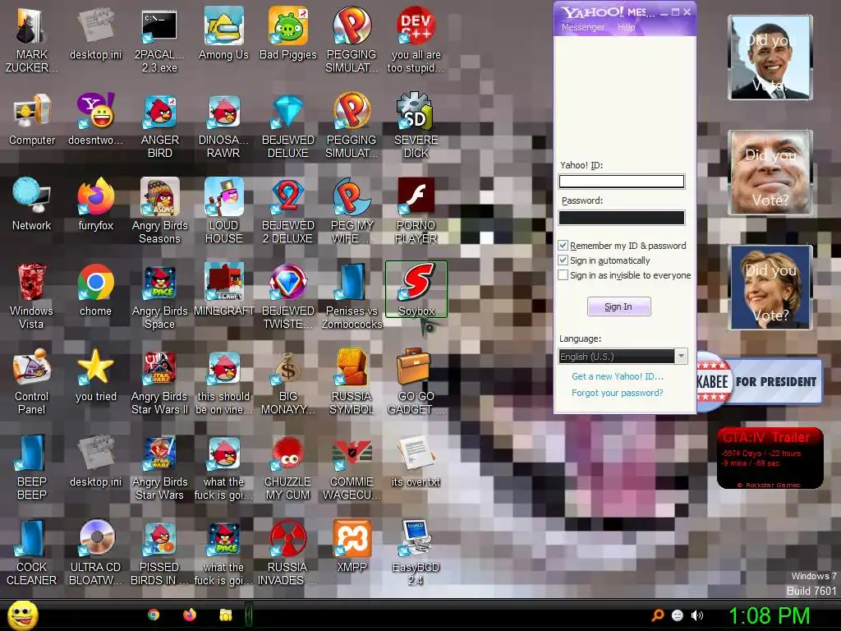The image size is (841, 631).
Task: Open the Windows Vista recycle bin icon
Action: [x=32, y=296]
